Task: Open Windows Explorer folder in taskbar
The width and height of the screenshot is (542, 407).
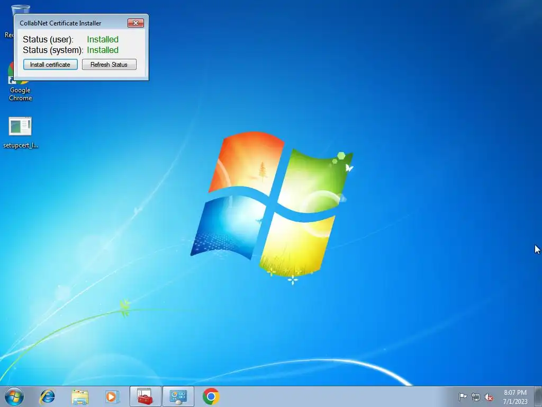Action: (80, 396)
